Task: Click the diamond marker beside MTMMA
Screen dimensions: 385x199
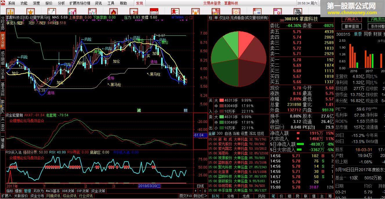Action: (187, 17)
